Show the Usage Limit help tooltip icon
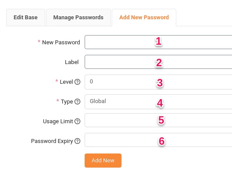This screenshot has width=232, height=175. click(x=77, y=121)
